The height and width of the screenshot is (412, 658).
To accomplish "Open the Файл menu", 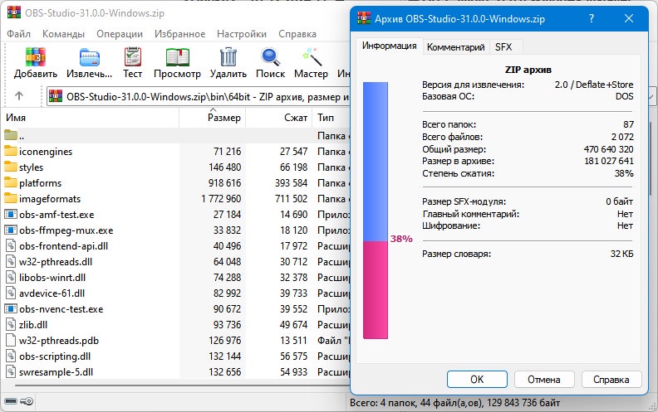I will click(18, 34).
